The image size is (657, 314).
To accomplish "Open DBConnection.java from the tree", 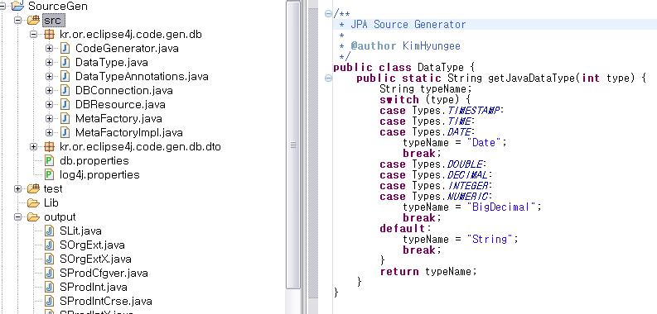I will pos(124,90).
